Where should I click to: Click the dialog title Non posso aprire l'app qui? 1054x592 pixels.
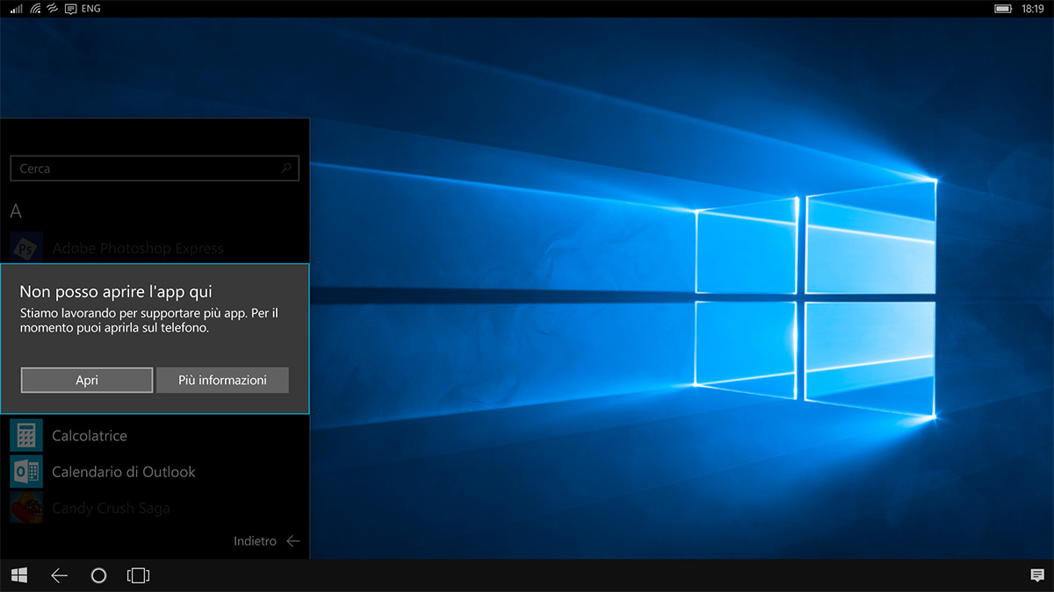click(116, 292)
